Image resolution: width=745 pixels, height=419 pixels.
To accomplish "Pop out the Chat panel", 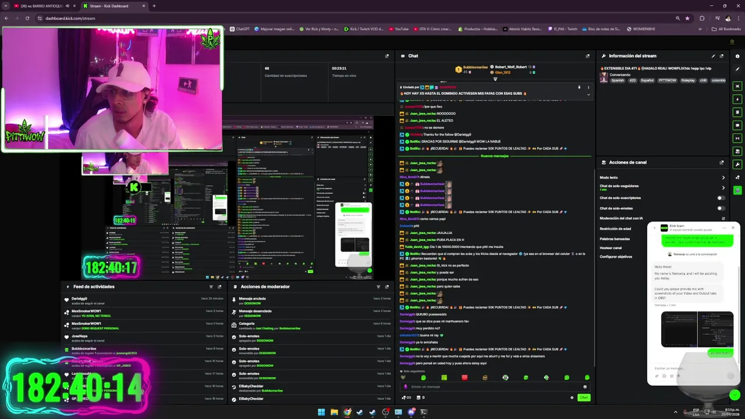I will click(x=587, y=56).
